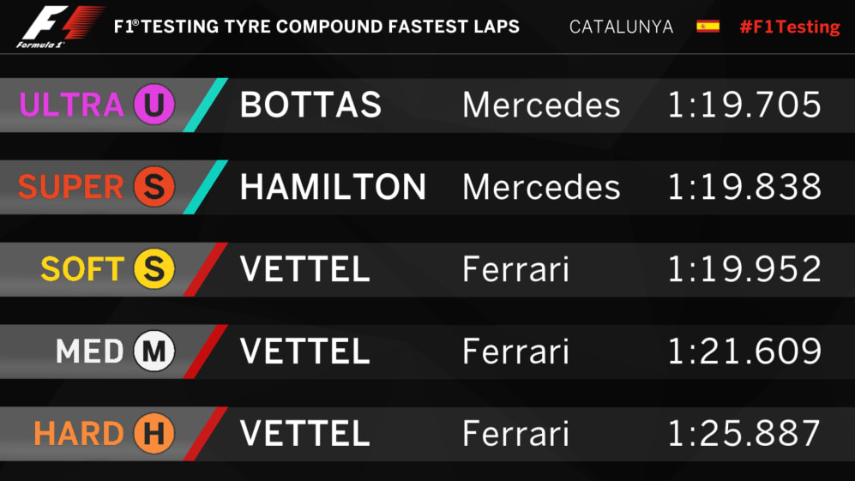The width and height of the screenshot is (855, 481).
Task: Click Vettel's 1:19.952 soft lap time
Action: click(744, 270)
